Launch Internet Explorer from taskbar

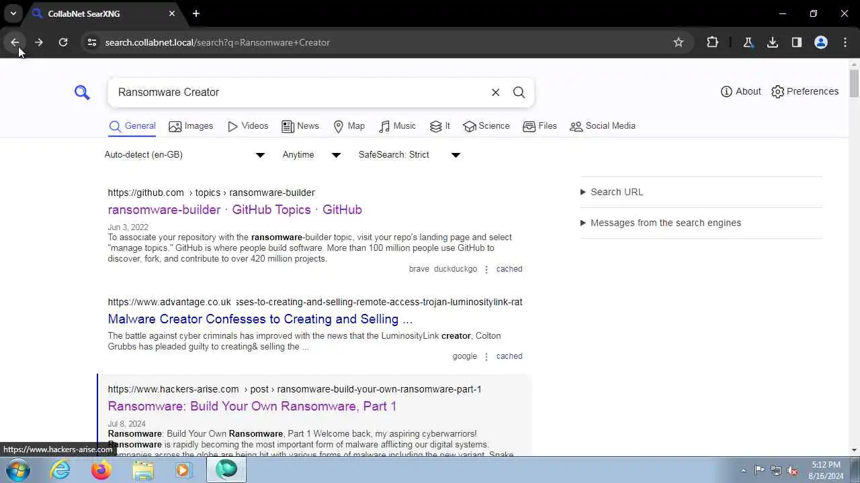[60, 470]
